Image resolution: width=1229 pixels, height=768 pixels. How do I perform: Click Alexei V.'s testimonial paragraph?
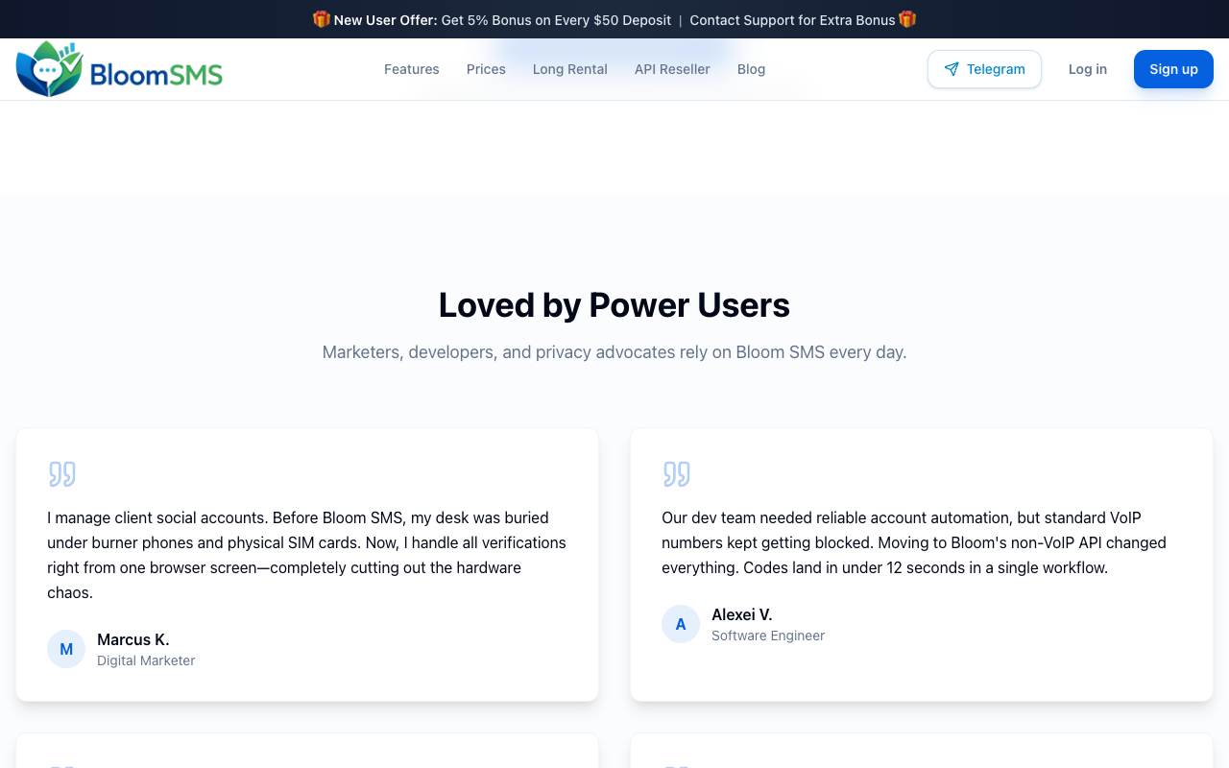(914, 542)
